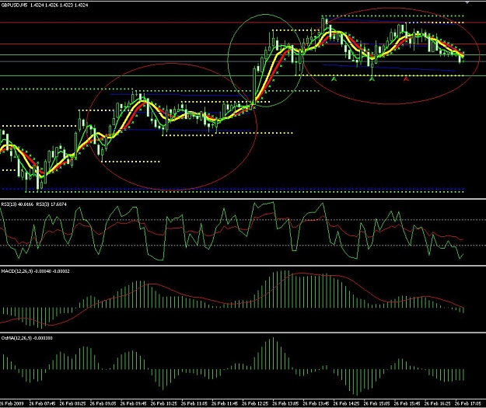Click the 26 Feb 09:45 time label
Image resolution: width=486 pixels, height=408 pixels.
[133, 403]
